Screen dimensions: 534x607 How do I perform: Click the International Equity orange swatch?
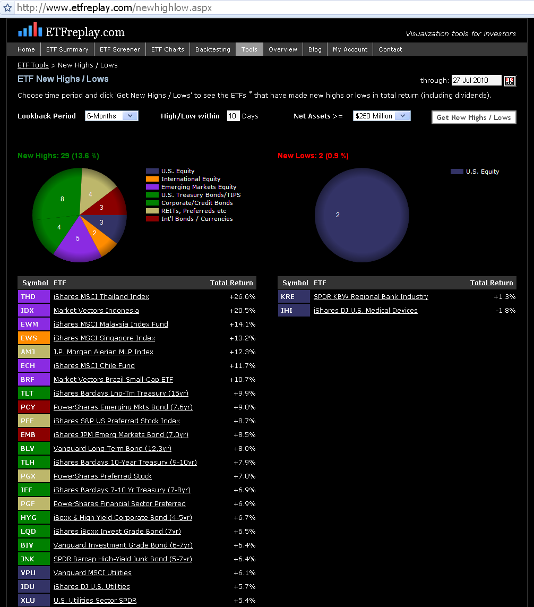pyautogui.click(x=152, y=179)
